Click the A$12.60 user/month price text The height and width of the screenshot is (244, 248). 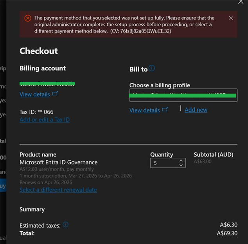tap(57, 169)
